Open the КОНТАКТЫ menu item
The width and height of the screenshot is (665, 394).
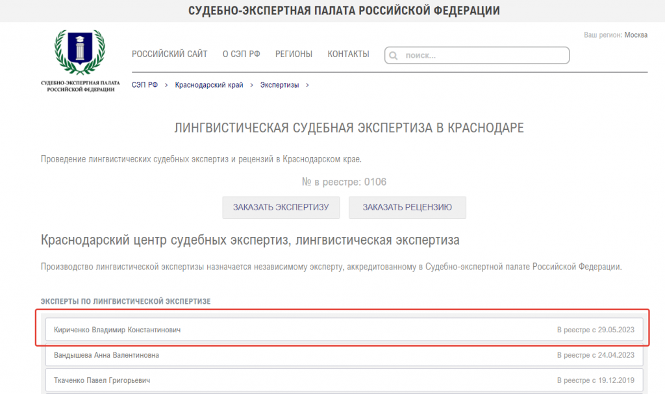coord(348,55)
